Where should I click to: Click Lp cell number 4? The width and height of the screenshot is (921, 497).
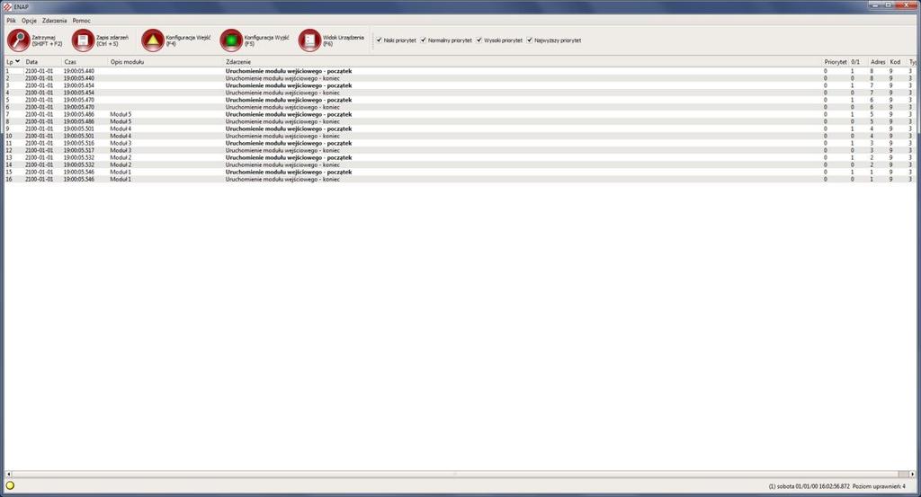click(x=7, y=93)
